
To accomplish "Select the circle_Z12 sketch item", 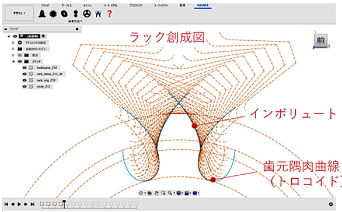I will (x=43, y=87).
